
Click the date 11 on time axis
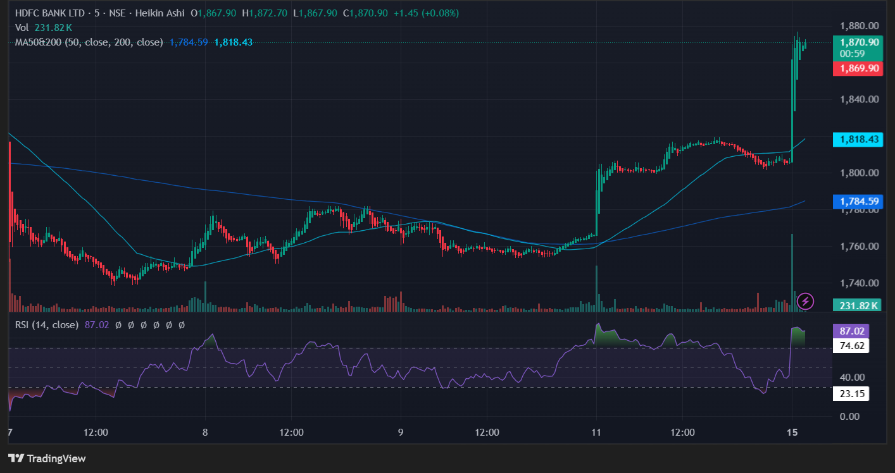coord(596,433)
